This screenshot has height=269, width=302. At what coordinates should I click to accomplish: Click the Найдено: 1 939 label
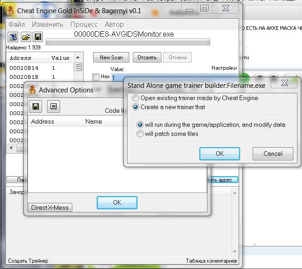point(24,48)
